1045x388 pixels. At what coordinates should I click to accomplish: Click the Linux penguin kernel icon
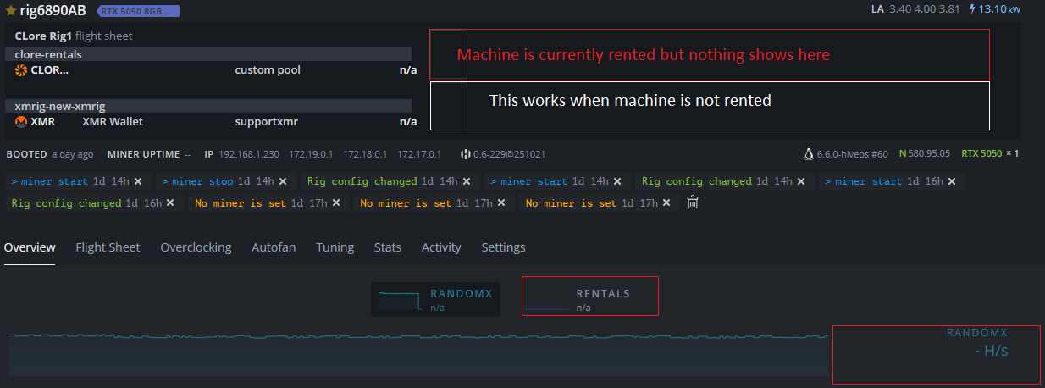(x=808, y=154)
